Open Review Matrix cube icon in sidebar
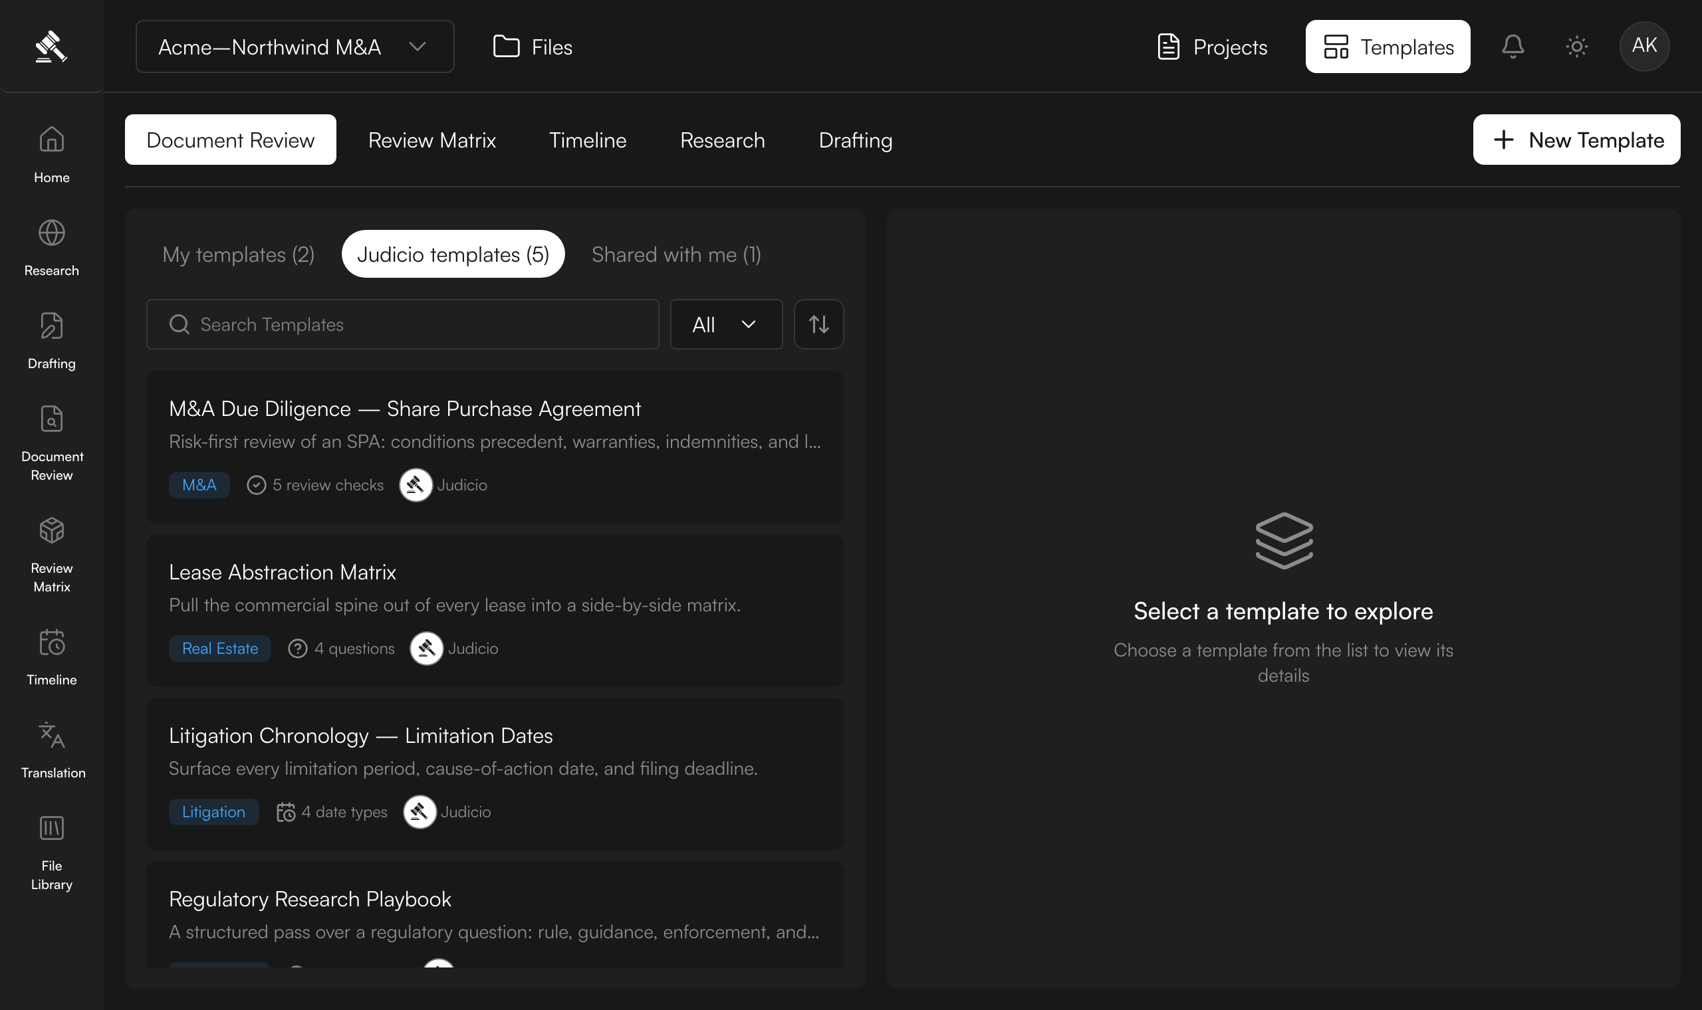This screenshot has width=1702, height=1010. [52, 530]
